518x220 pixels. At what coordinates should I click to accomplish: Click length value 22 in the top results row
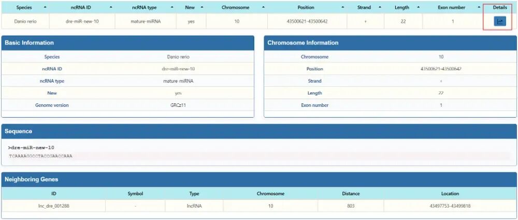403,22
